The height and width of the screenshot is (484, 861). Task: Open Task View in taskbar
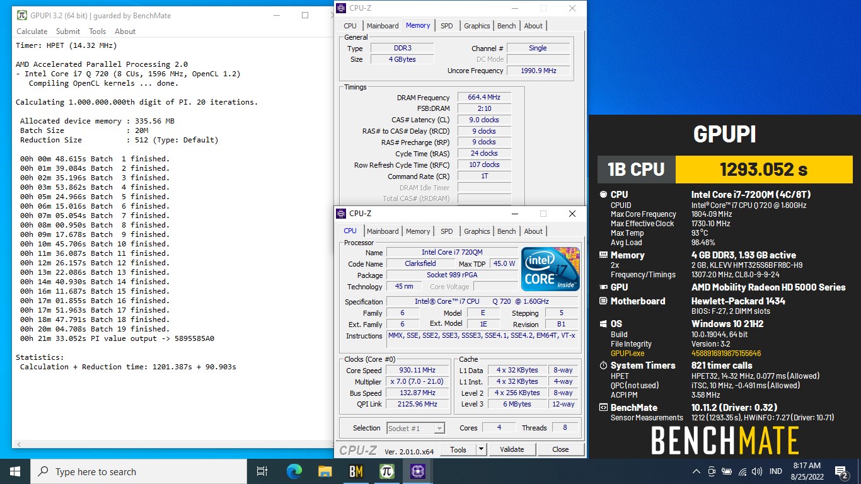tap(262, 471)
